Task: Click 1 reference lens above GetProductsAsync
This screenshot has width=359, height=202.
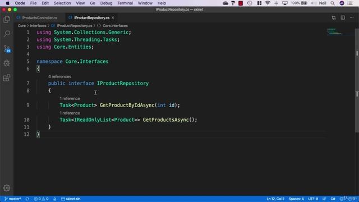Action: click(x=70, y=113)
